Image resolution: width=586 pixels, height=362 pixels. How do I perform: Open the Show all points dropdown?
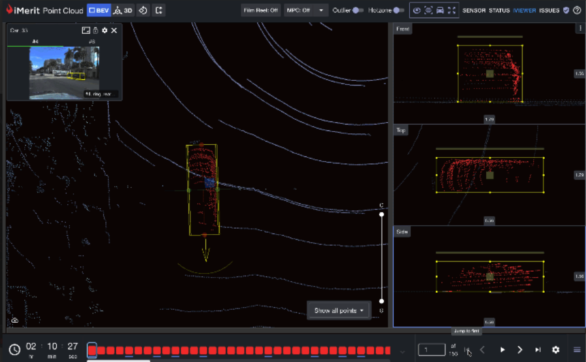339,310
